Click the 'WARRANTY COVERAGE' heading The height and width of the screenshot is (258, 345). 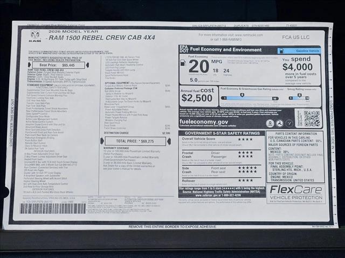pyautogui.click(x=116, y=148)
